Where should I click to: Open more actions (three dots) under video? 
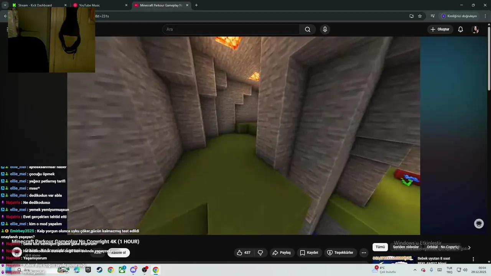pos(364,253)
